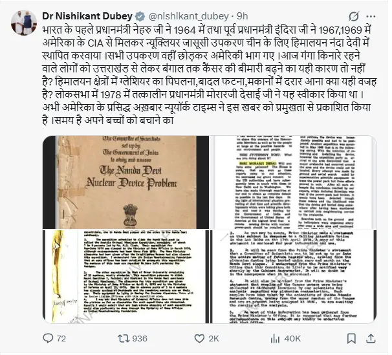Open the three-dot more options menu
Screen dimensions: 392x355
(371, 16)
